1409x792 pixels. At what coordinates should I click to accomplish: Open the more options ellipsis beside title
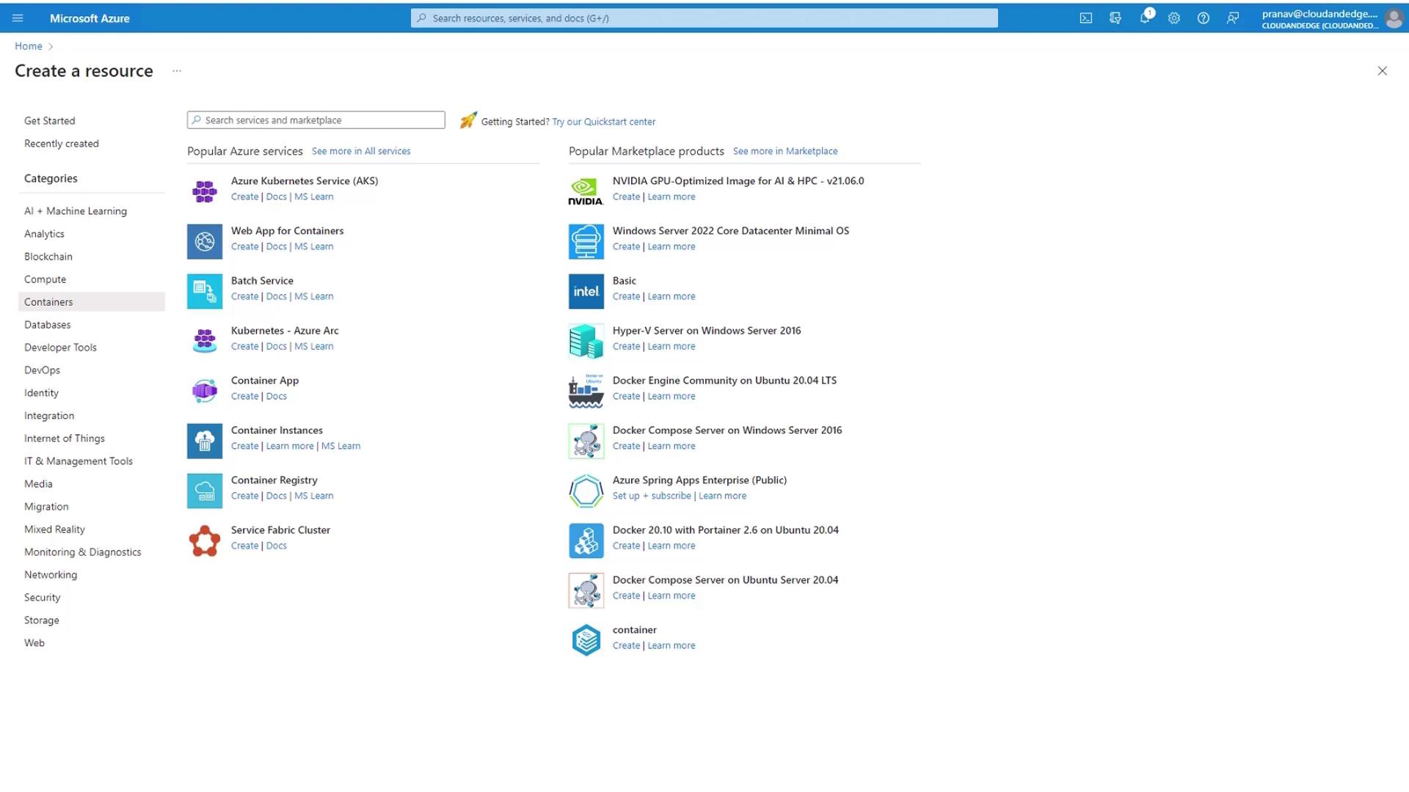177,71
